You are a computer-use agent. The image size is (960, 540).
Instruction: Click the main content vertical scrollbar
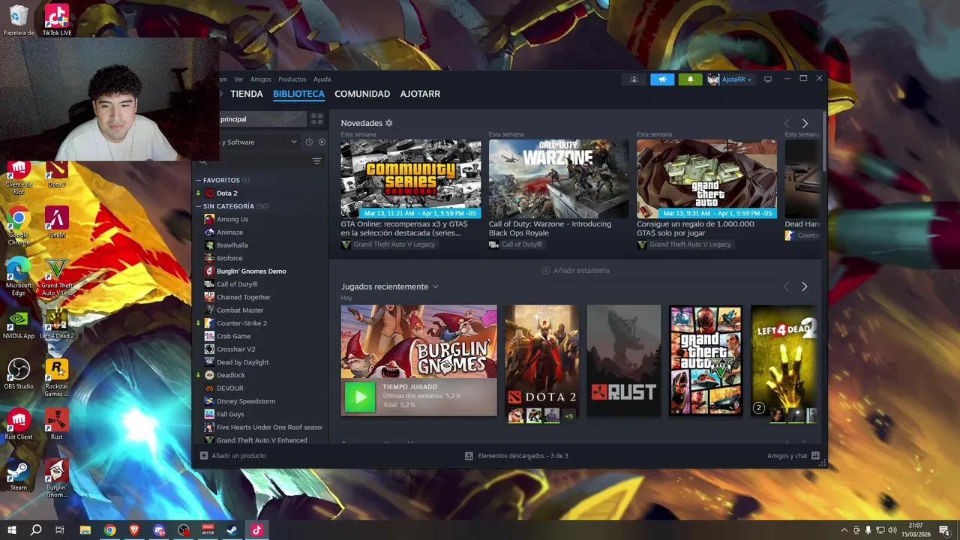[x=823, y=141]
